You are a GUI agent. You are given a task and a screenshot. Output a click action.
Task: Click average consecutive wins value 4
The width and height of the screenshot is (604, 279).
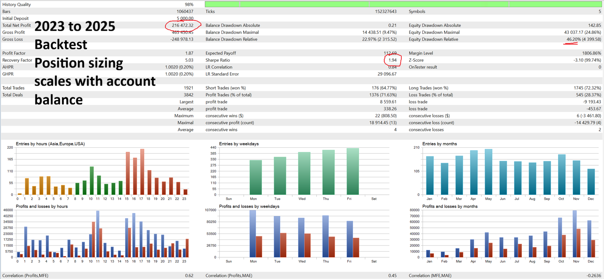pos(395,129)
